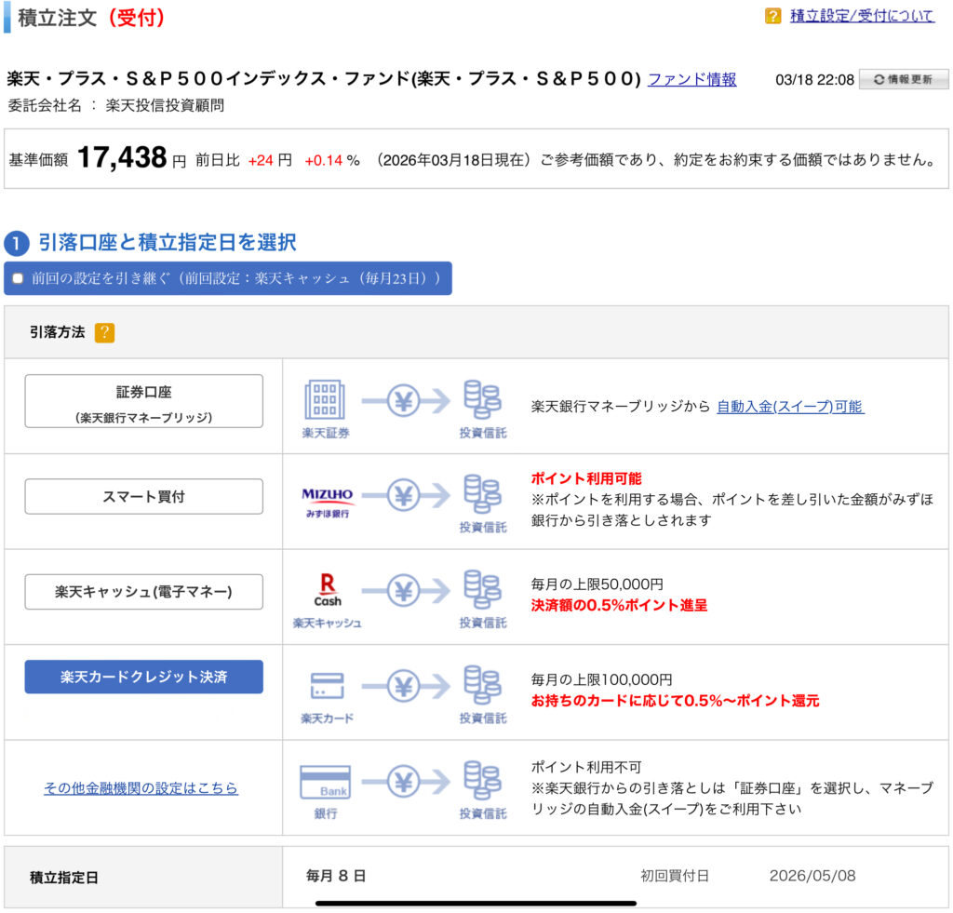This screenshot has width=953, height=913.
Task: Click the 毎月の上限100,000円 text
Action: pos(601,679)
